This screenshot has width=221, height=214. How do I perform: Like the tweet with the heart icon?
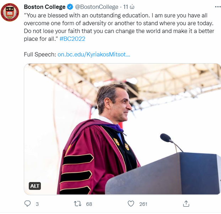pyautogui.click(x=131, y=204)
